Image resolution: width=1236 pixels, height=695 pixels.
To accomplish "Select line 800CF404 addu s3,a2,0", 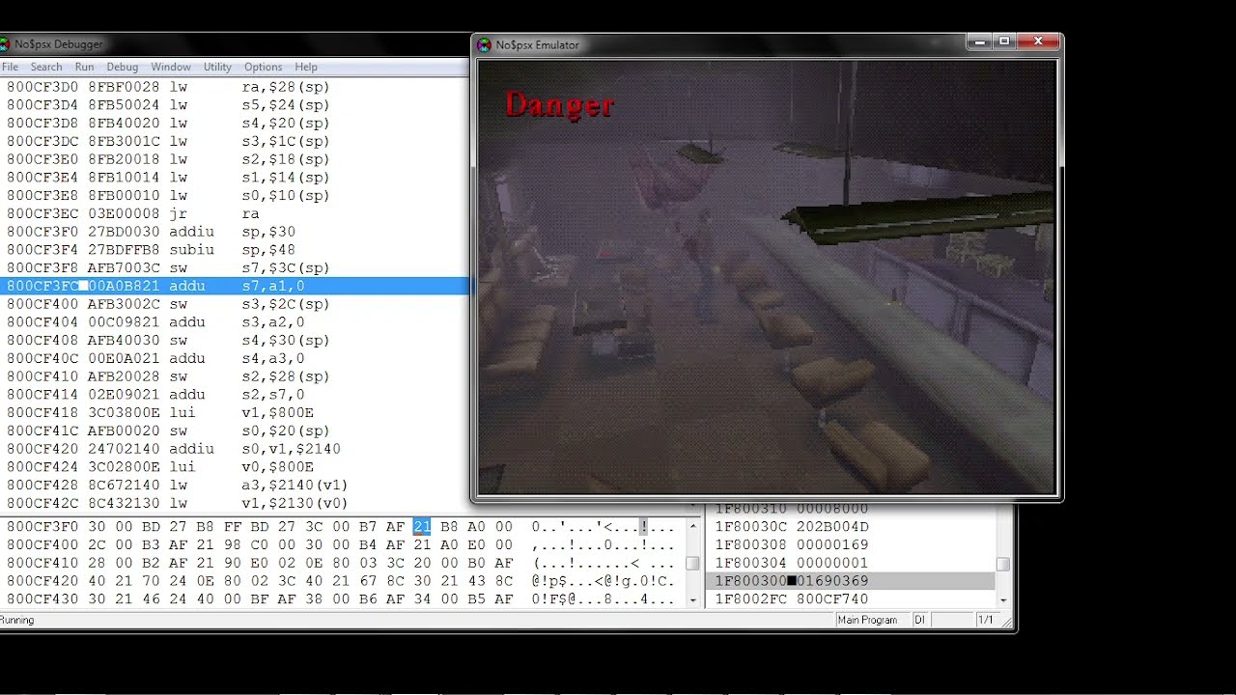I will click(235, 322).
